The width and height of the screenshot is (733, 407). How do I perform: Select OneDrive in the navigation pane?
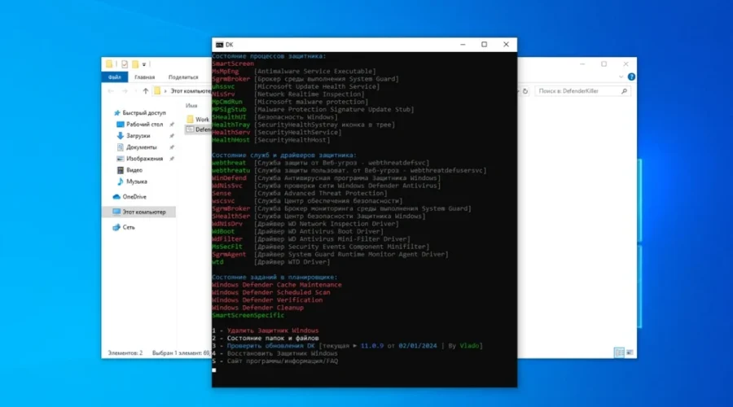pyautogui.click(x=134, y=196)
